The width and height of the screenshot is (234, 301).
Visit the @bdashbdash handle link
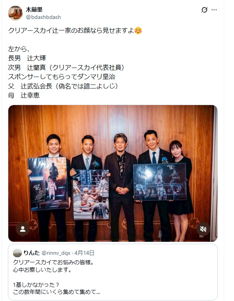(x=43, y=17)
